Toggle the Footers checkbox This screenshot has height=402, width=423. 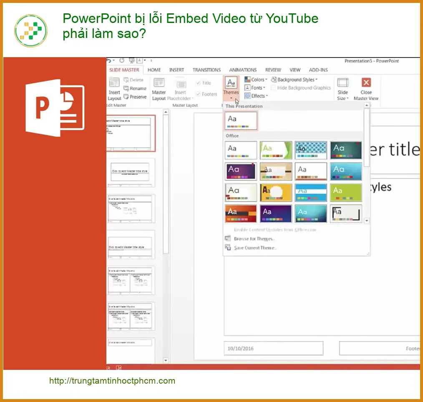[x=198, y=94]
